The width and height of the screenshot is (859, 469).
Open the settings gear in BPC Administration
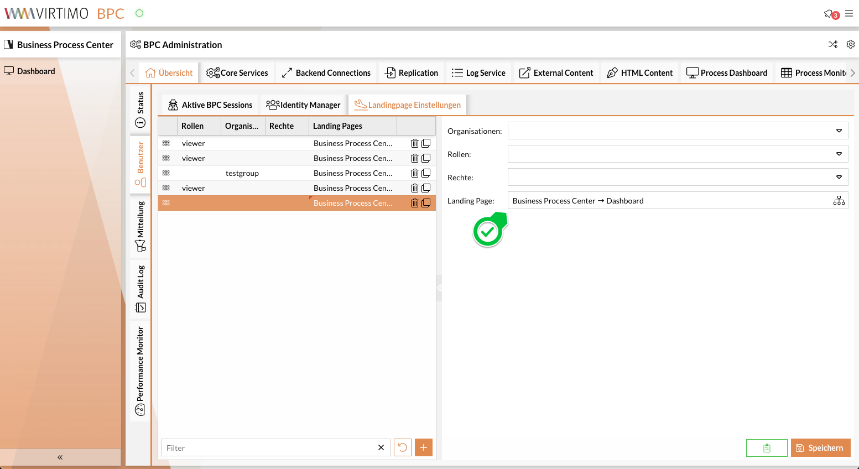pos(851,44)
